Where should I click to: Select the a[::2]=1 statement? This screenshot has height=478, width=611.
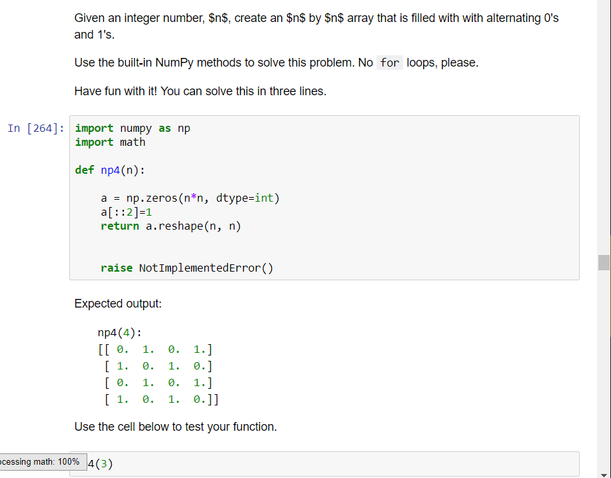click(123, 212)
